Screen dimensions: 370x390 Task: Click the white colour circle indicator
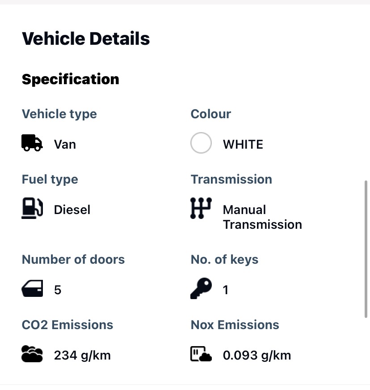201,142
